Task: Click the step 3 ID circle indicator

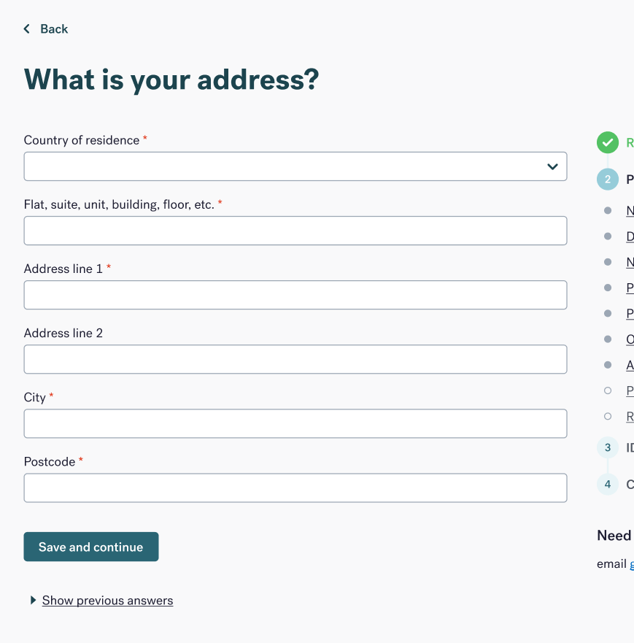Action: tap(607, 447)
